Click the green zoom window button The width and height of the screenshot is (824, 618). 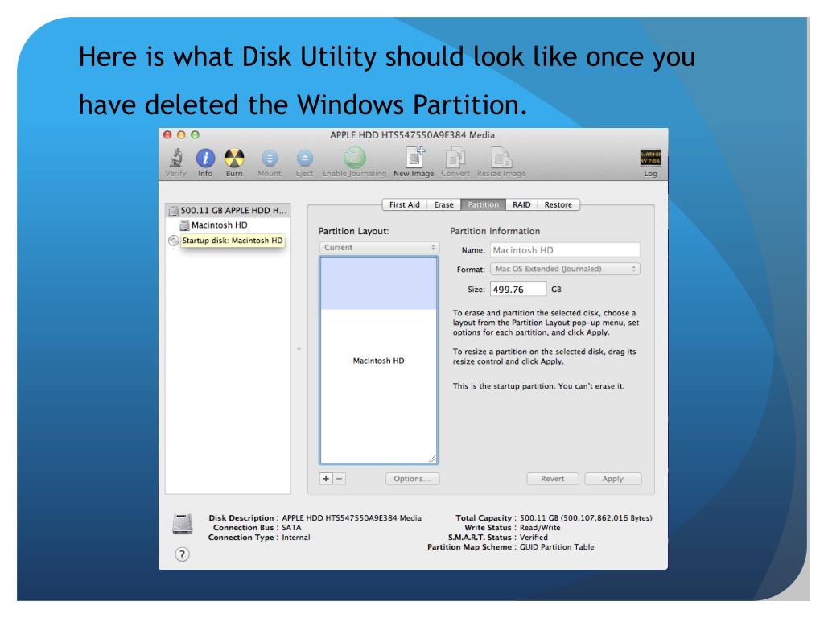pos(195,135)
